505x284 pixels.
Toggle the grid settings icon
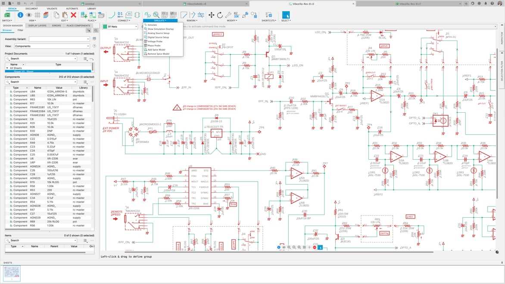click(x=37, y=15)
